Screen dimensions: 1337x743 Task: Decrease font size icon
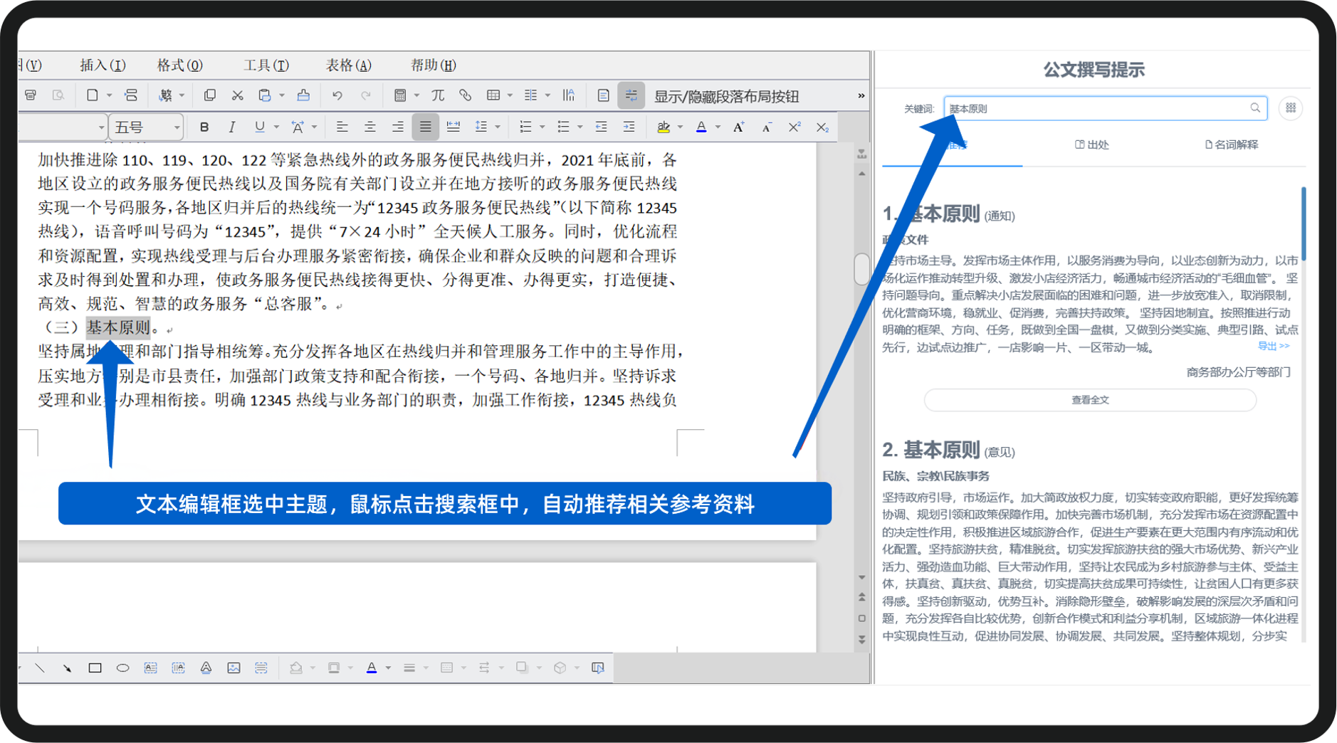(x=767, y=127)
